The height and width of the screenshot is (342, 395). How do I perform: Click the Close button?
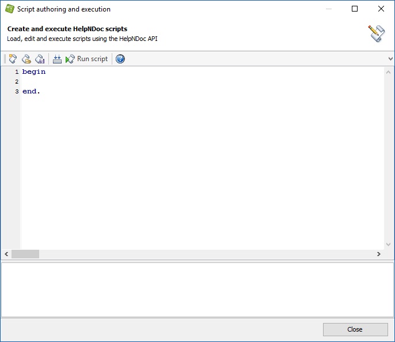(x=355, y=329)
